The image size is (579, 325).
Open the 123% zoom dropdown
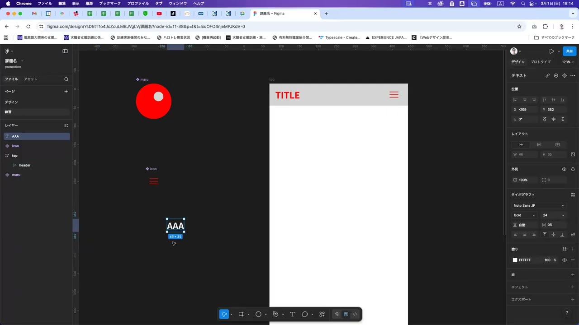click(568, 62)
